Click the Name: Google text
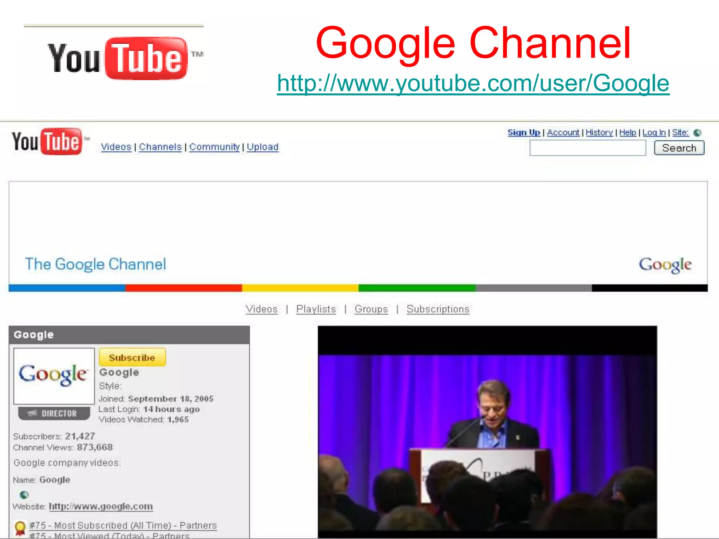Image resolution: width=719 pixels, height=539 pixels. point(42,480)
